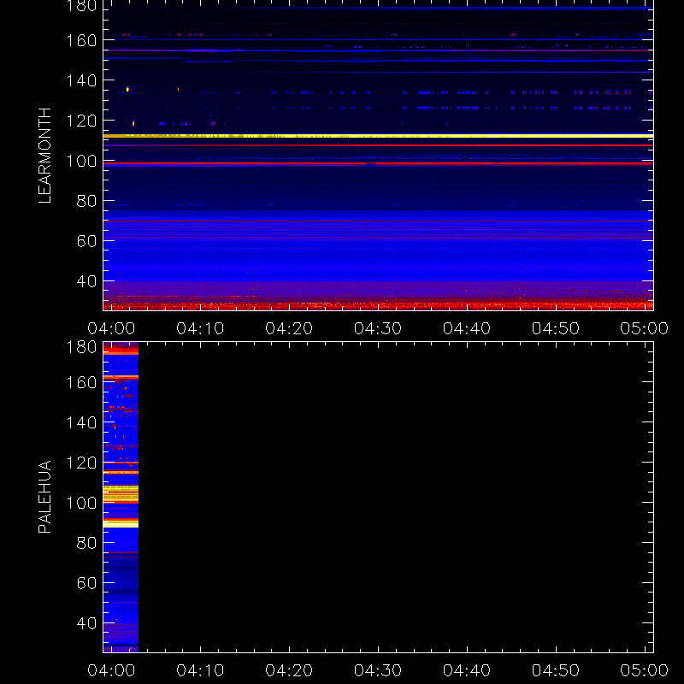Click the 120 tick label on PALEHUA axis
Image resolution: width=684 pixels, height=684 pixels.
coord(81,463)
